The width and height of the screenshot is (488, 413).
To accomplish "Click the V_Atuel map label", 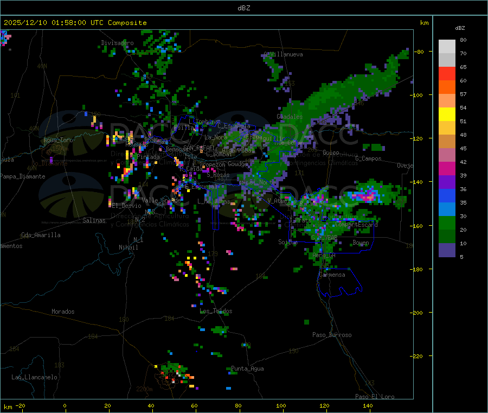I will click(279, 201).
